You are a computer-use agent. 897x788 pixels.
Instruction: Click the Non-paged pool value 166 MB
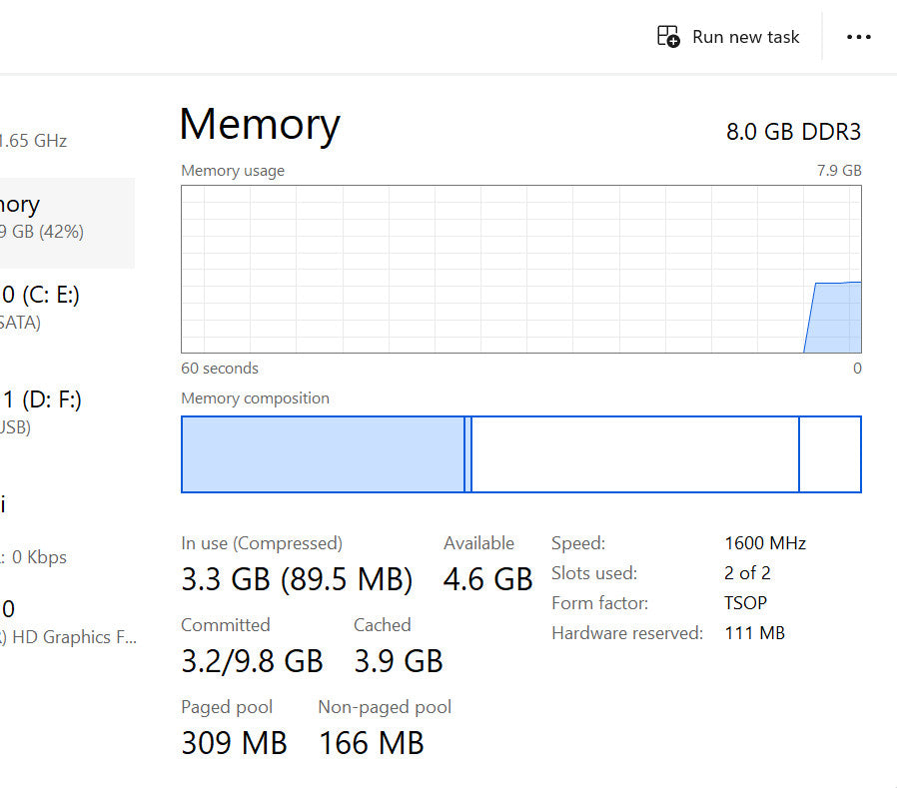tap(371, 743)
